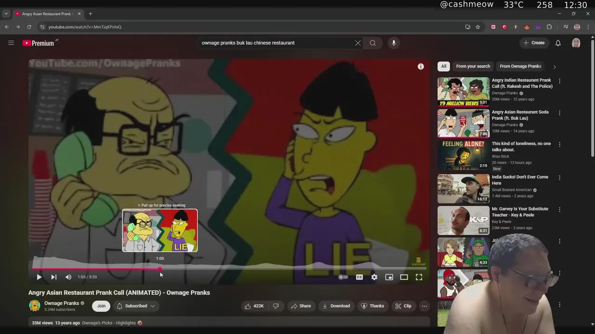
Task: Open the notifications bell
Action: (x=558, y=43)
